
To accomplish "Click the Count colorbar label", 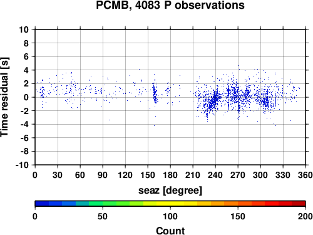I will [x=170, y=231].
